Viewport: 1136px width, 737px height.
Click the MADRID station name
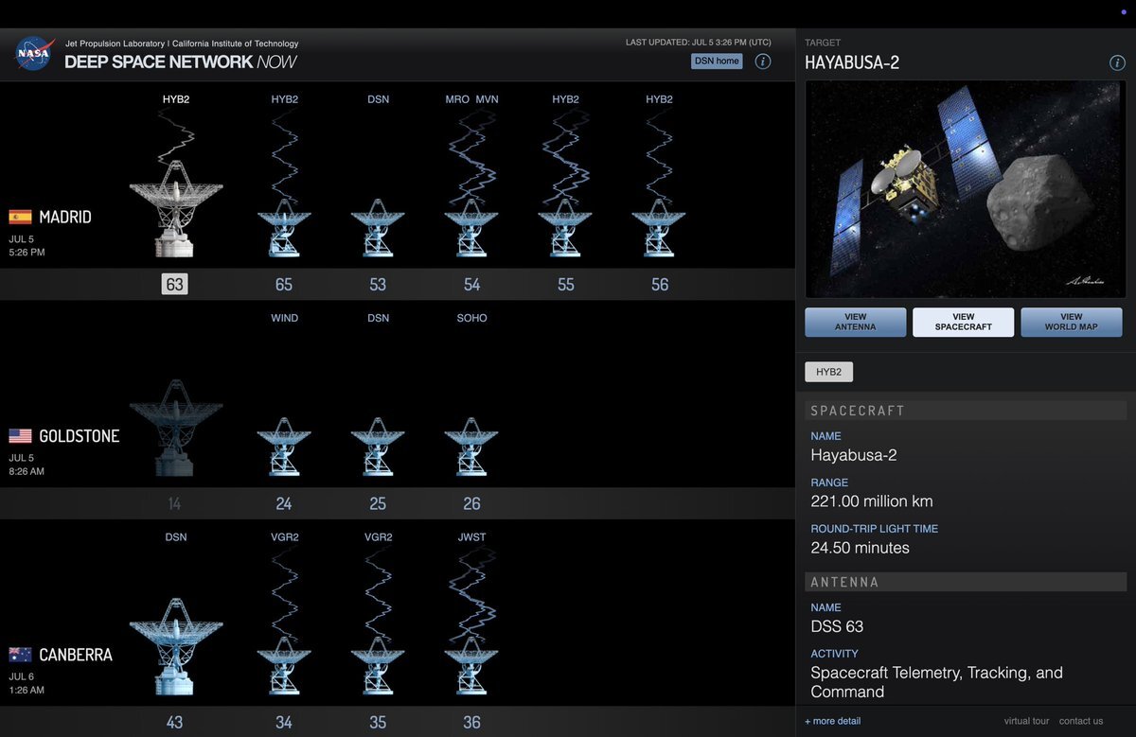65,218
